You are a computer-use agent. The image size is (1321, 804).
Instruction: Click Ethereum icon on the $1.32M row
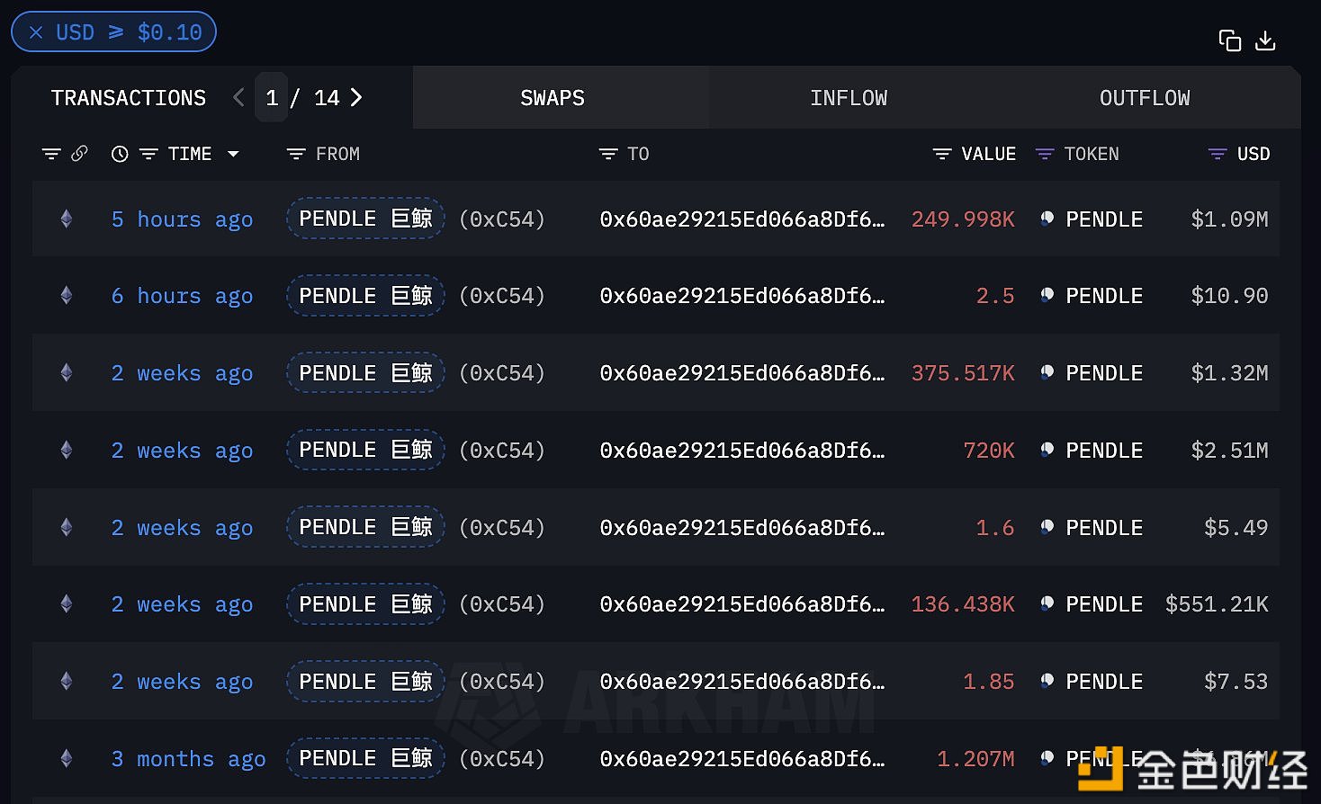coord(67,372)
